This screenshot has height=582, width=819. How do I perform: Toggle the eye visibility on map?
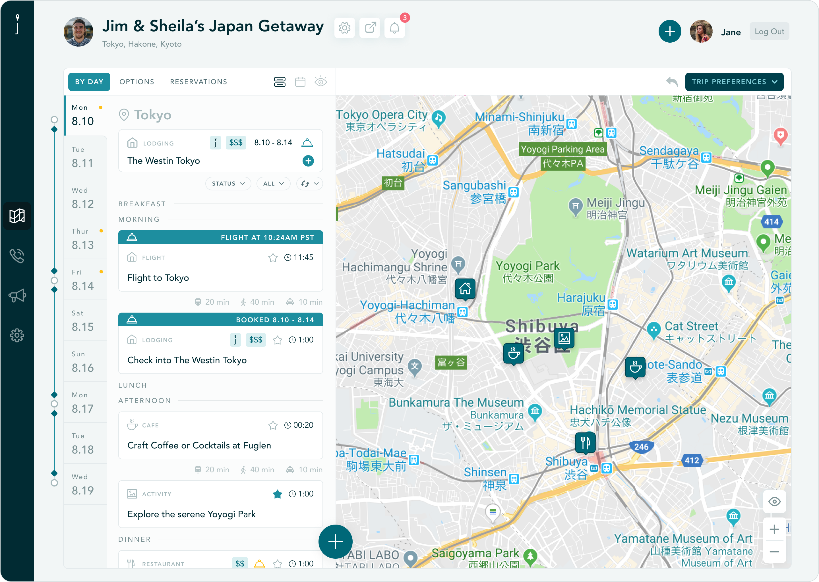774,501
